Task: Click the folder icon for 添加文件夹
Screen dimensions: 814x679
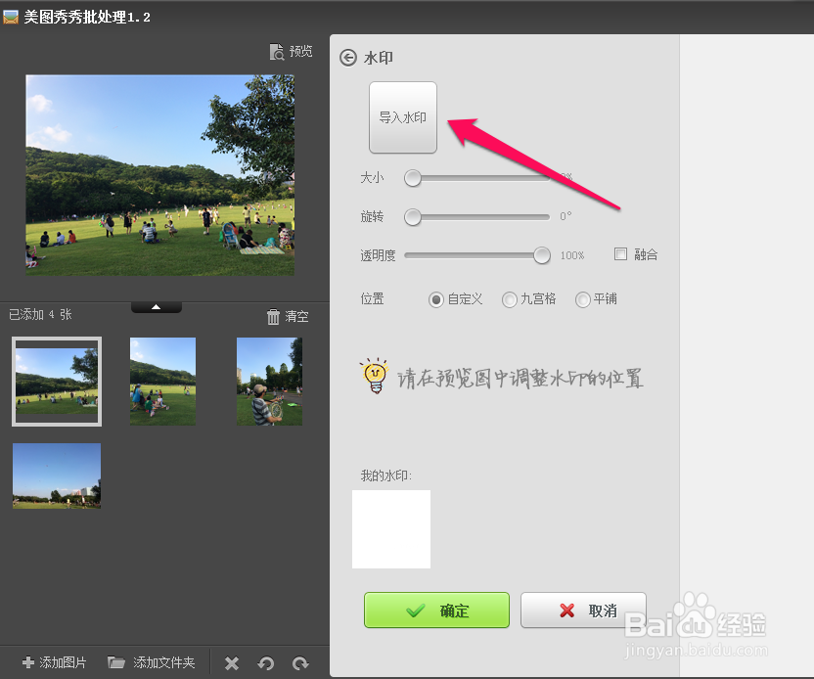Action: pos(116,662)
